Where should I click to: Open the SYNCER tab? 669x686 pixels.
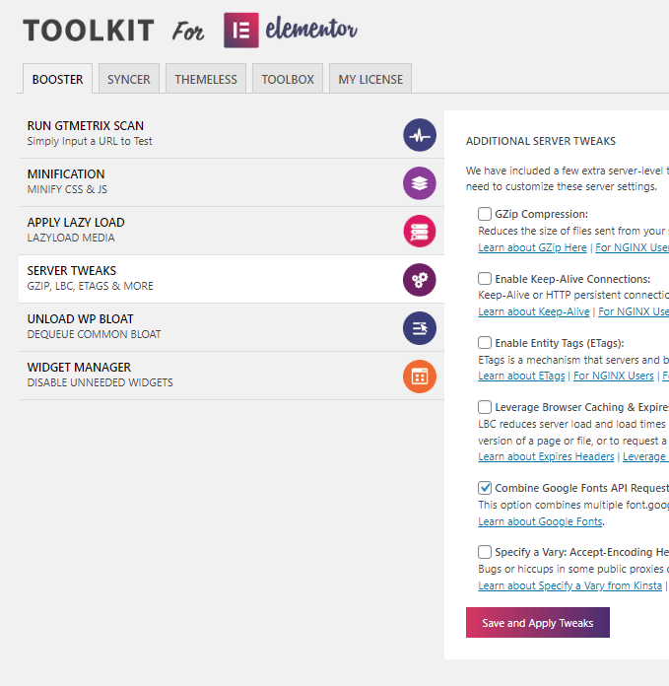128,79
